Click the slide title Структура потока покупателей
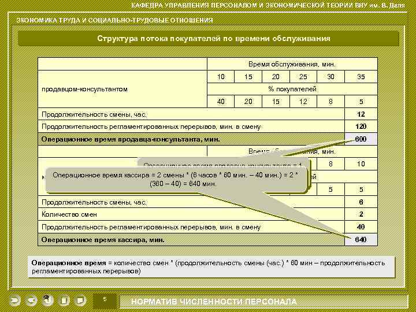416x312 pixels. (x=214, y=39)
